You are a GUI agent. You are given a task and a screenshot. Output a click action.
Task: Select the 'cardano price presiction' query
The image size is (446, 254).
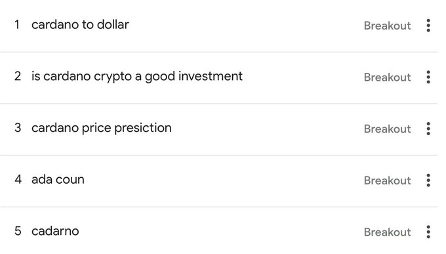coord(102,128)
